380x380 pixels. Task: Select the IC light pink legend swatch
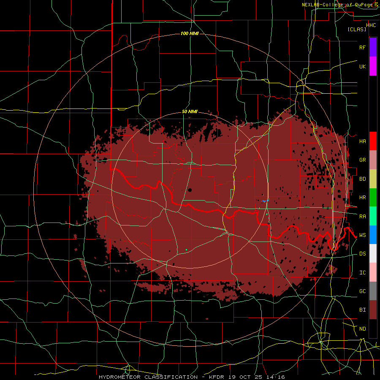point(373,272)
